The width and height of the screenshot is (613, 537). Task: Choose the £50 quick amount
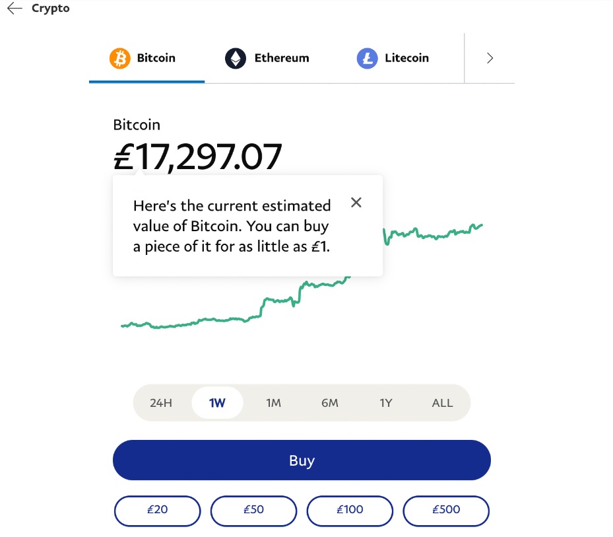pyautogui.click(x=254, y=511)
